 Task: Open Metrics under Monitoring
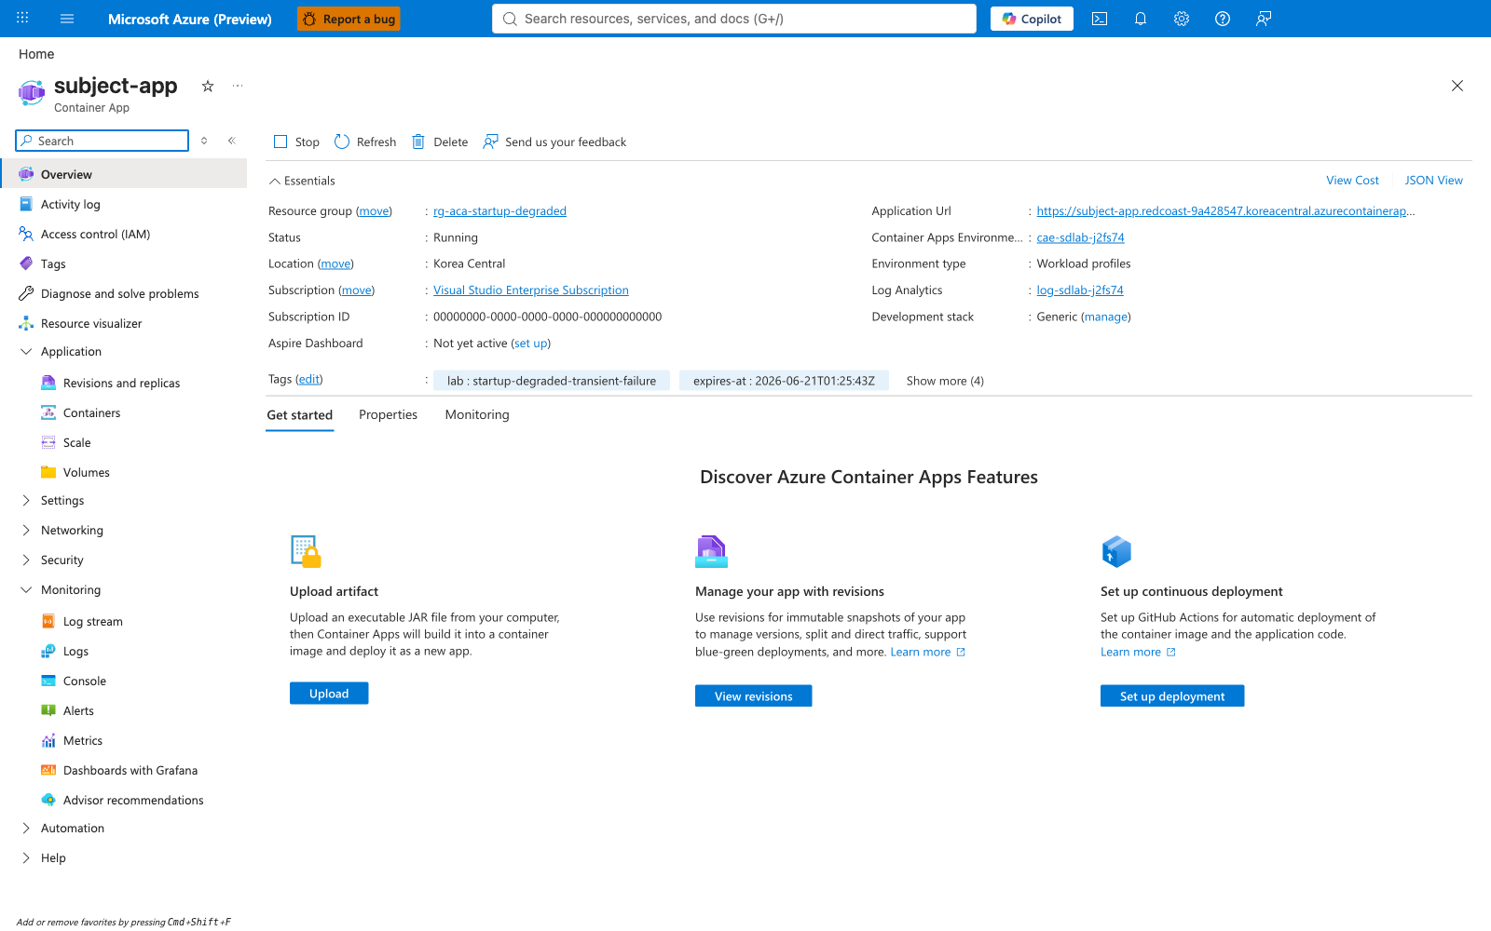click(82, 740)
